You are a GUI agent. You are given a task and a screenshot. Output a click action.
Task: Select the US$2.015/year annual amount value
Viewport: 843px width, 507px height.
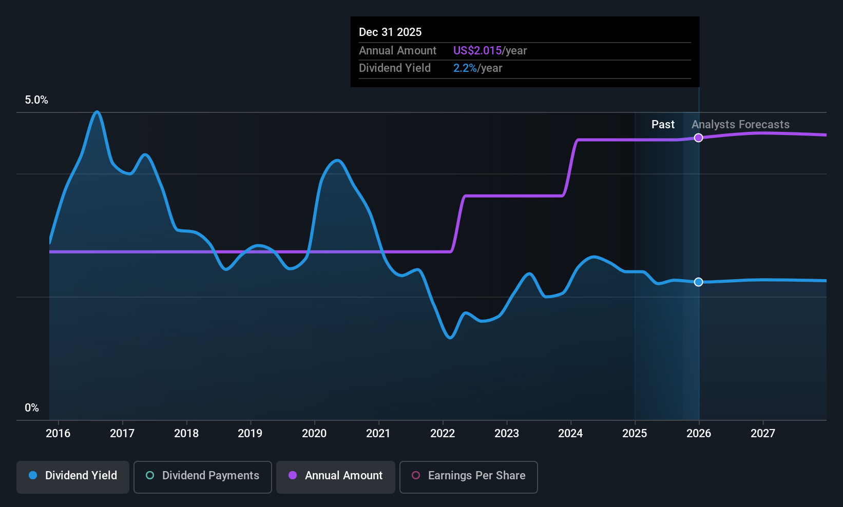pyautogui.click(x=476, y=50)
